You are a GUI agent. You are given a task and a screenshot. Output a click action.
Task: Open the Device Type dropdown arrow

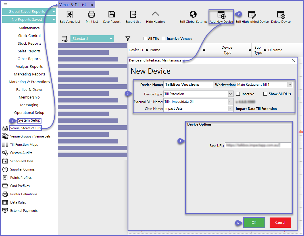coord(230,94)
